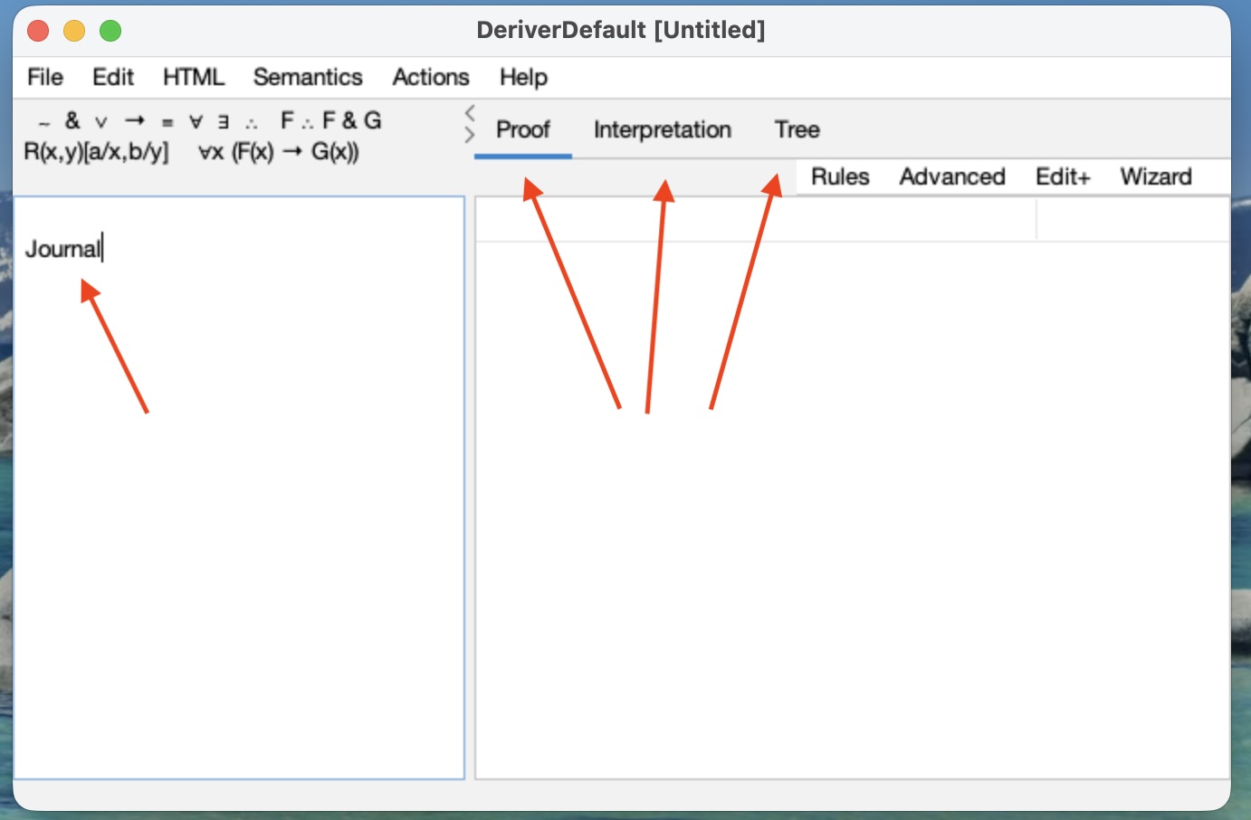Insert the therefore ∴ symbol

point(252,122)
